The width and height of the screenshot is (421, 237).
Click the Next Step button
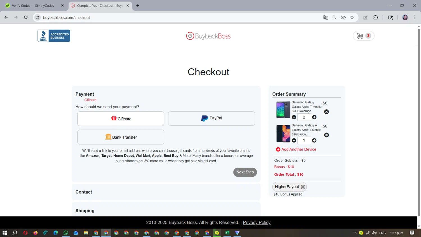tap(245, 172)
